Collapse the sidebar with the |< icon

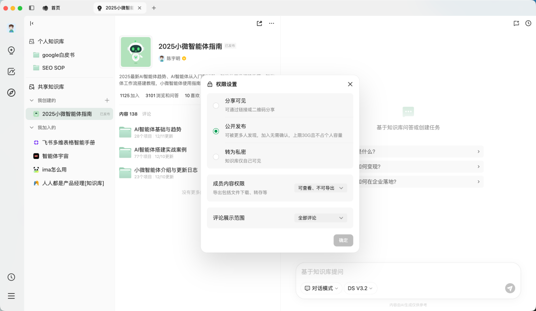[x=31, y=23]
